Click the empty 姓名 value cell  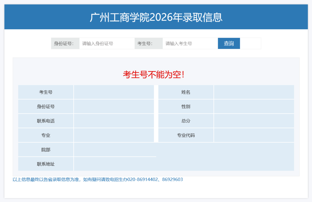tap(254, 92)
